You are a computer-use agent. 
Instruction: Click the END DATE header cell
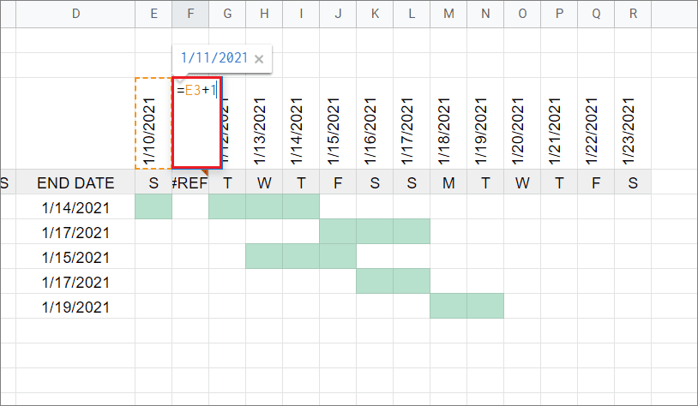coord(75,182)
